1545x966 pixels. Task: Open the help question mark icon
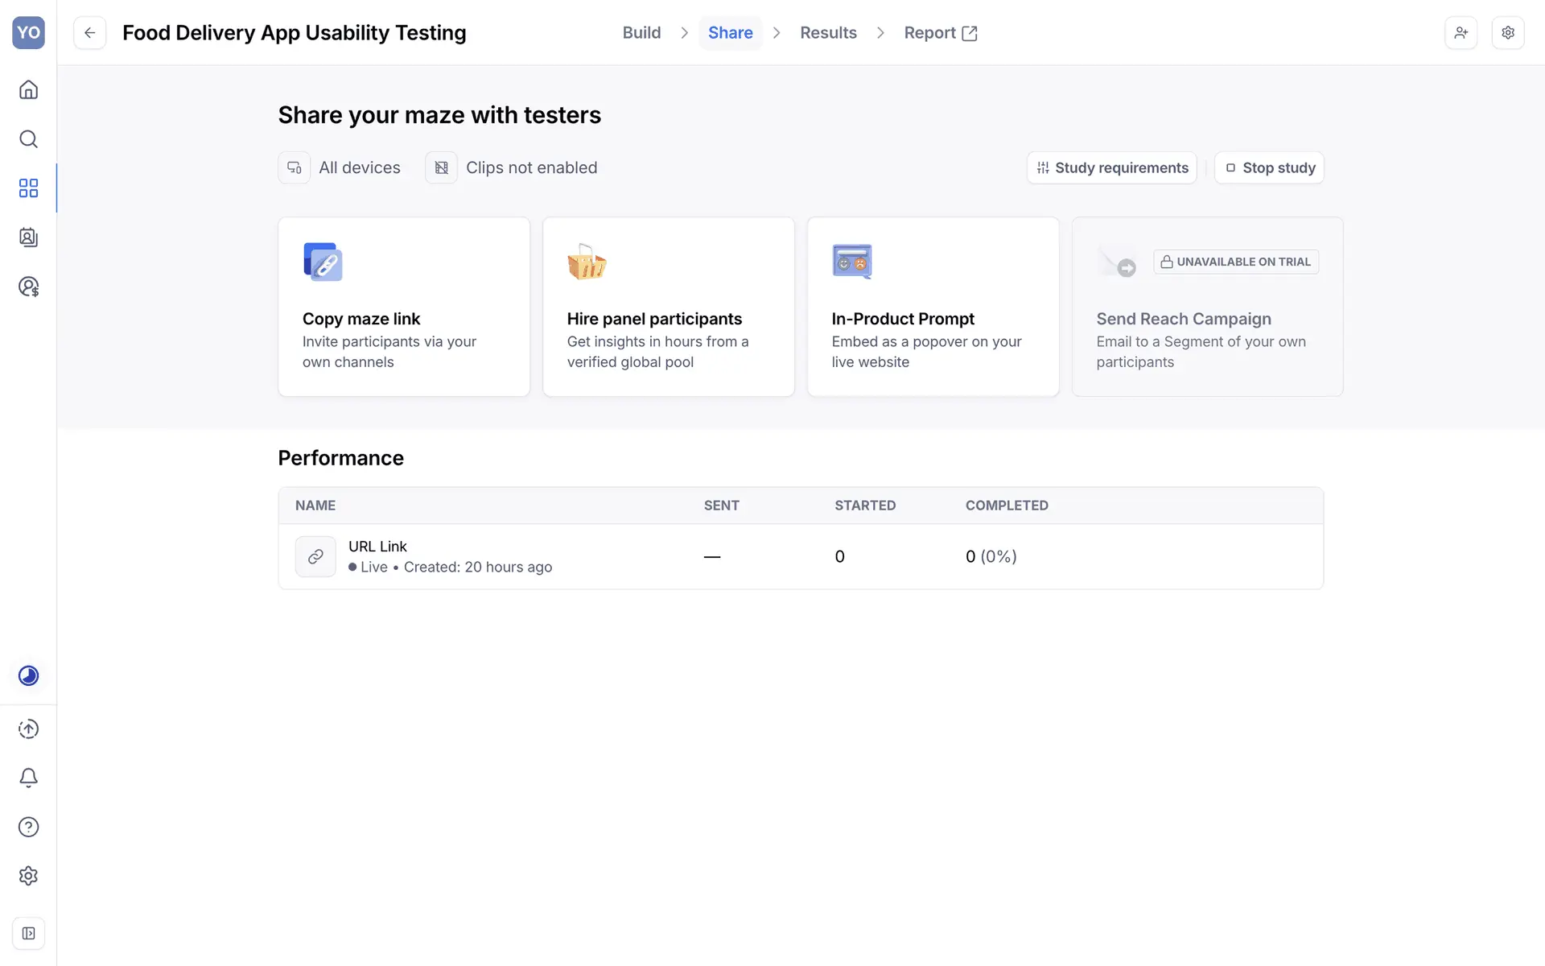click(x=28, y=827)
